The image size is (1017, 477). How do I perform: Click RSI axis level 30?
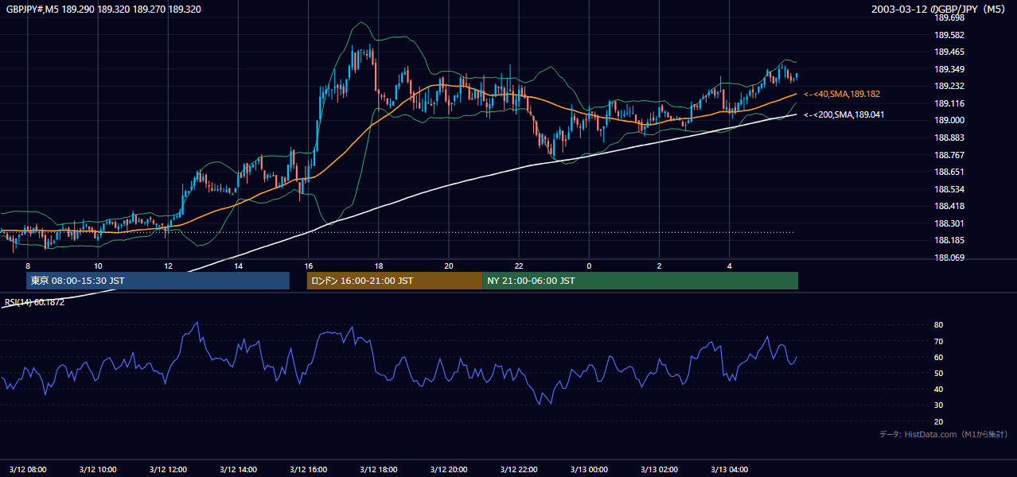[x=939, y=405]
